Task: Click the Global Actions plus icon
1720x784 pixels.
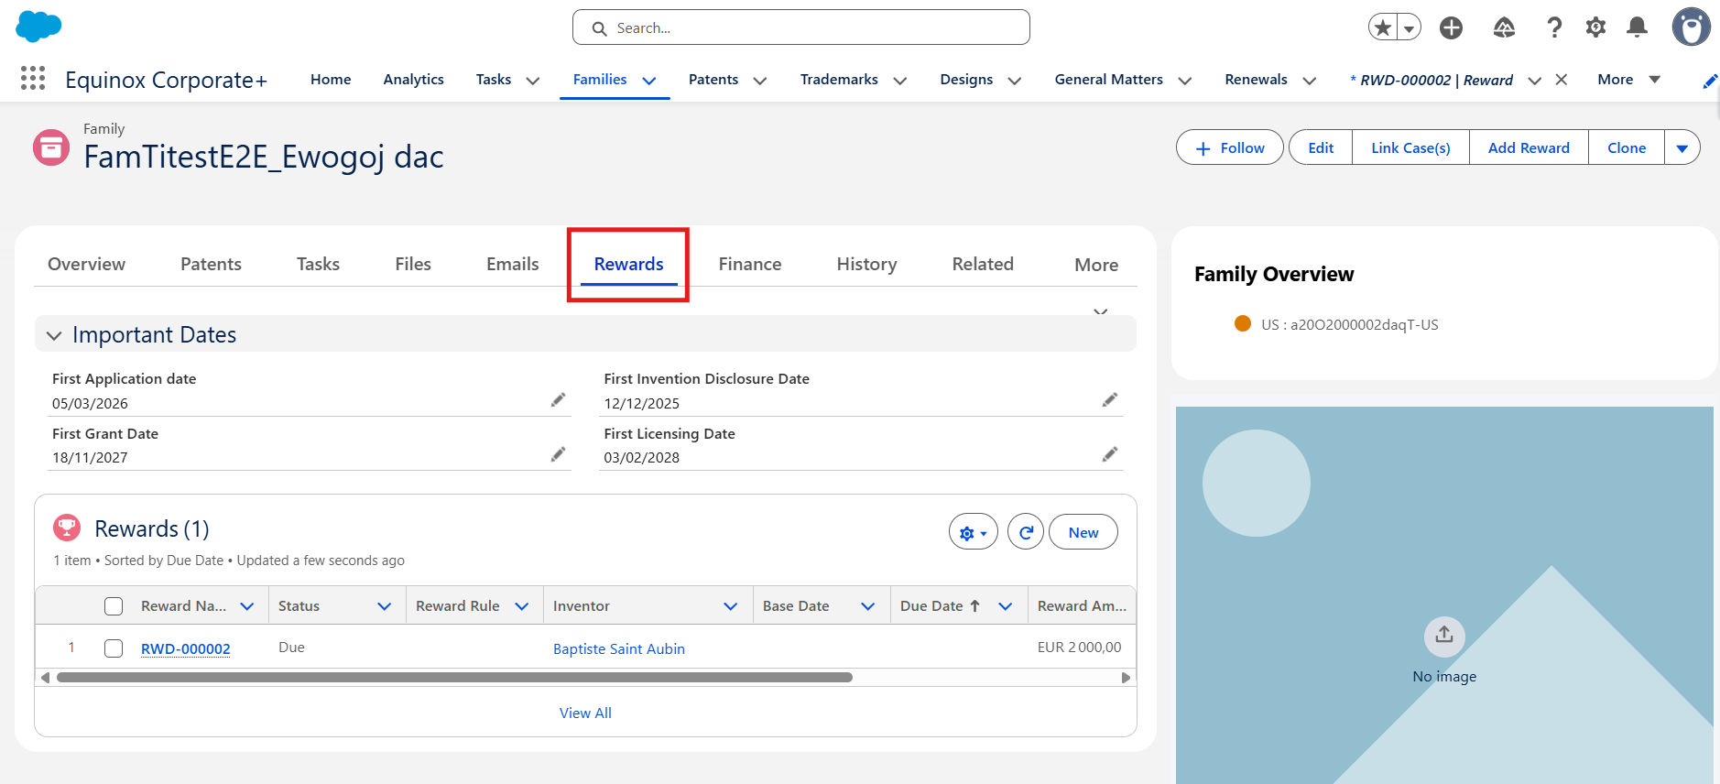Action: coord(1451,27)
